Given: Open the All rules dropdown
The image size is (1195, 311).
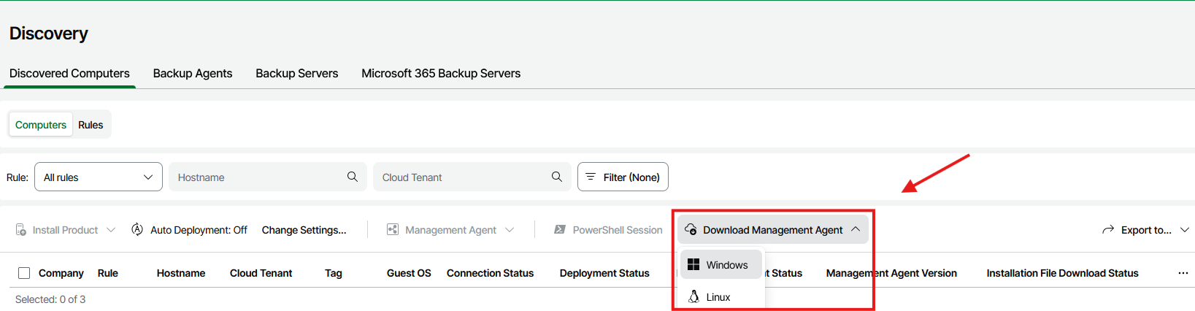Looking at the screenshot, I should coord(99,177).
